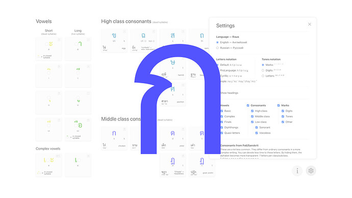Screen dimensions: 352x198
Task: Toggle the Consonants group checkbox
Action: tap(248, 106)
